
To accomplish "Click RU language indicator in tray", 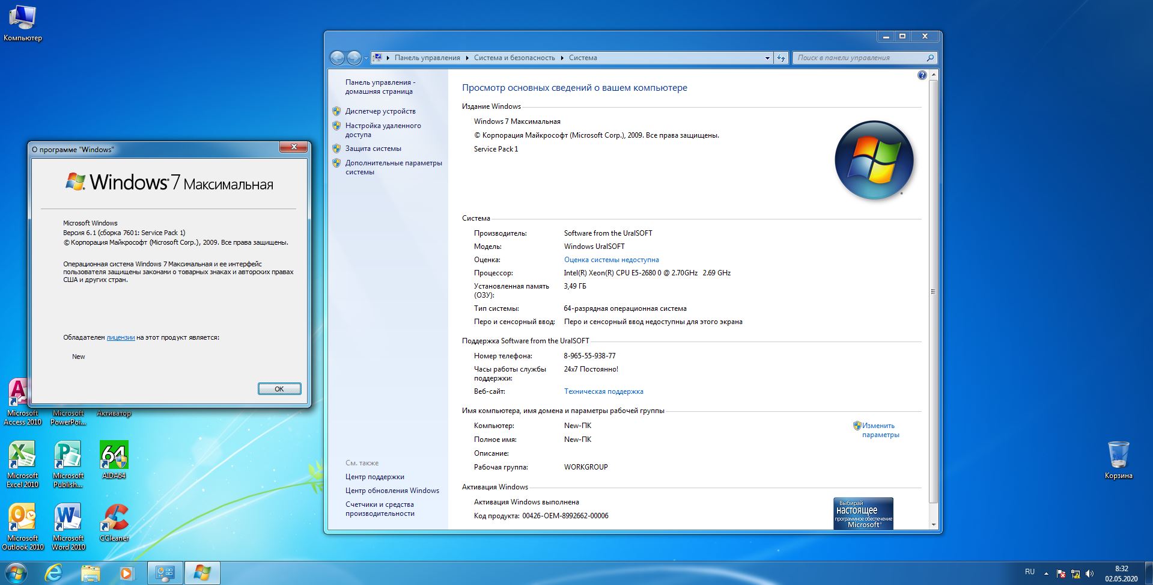I will 1030,572.
